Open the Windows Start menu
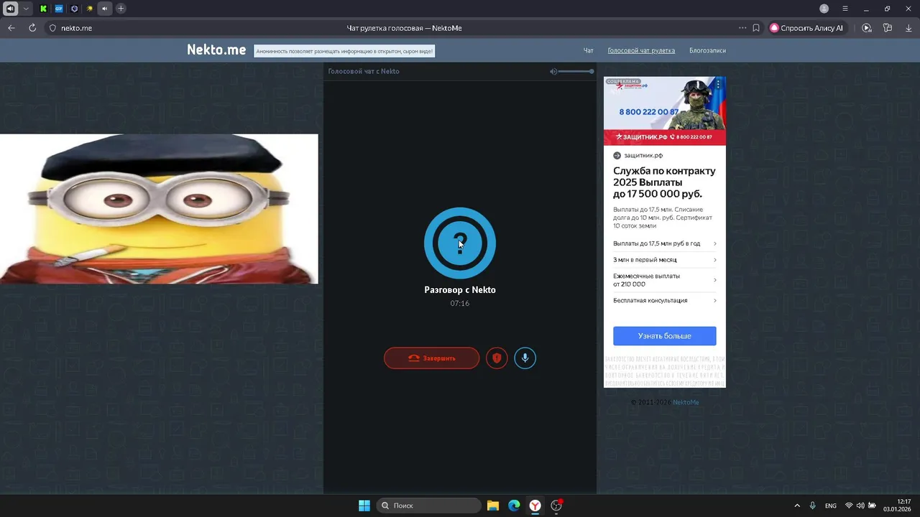The width and height of the screenshot is (920, 517). [x=364, y=506]
